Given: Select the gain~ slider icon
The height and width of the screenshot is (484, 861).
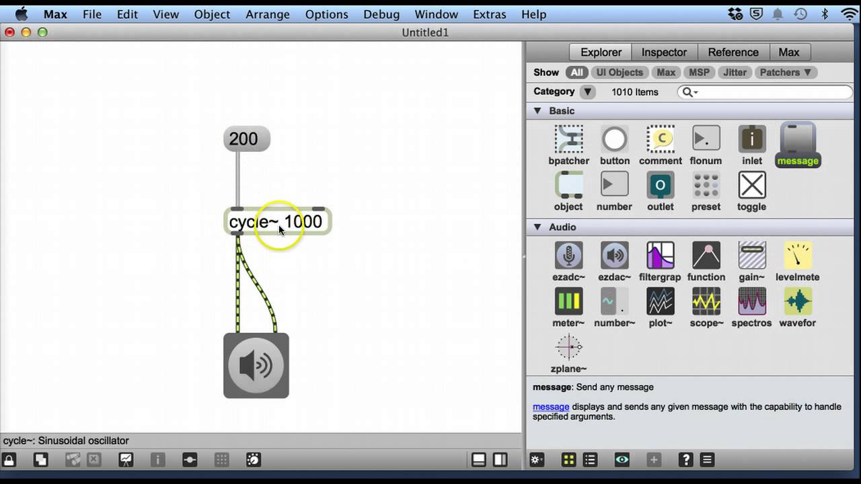Looking at the screenshot, I should pyautogui.click(x=751, y=255).
